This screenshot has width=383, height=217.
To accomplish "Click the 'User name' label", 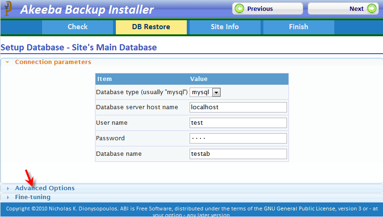I will (112, 123).
